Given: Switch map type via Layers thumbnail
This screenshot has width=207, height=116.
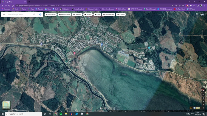Looking at the screenshot, I should (6, 105).
